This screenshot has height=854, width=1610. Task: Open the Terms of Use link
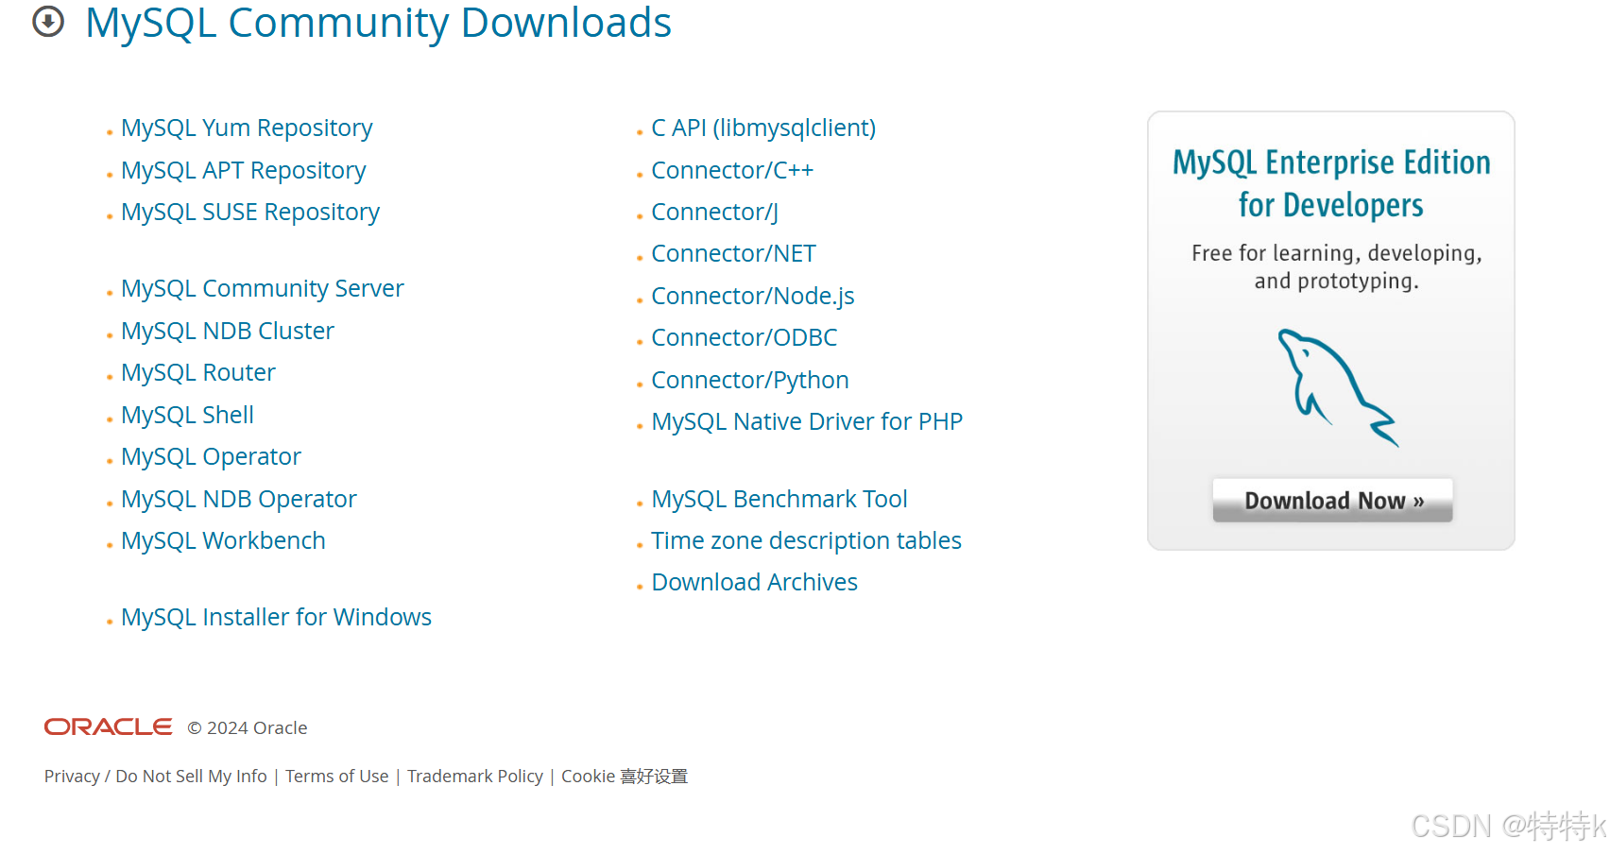(x=337, y=776)
